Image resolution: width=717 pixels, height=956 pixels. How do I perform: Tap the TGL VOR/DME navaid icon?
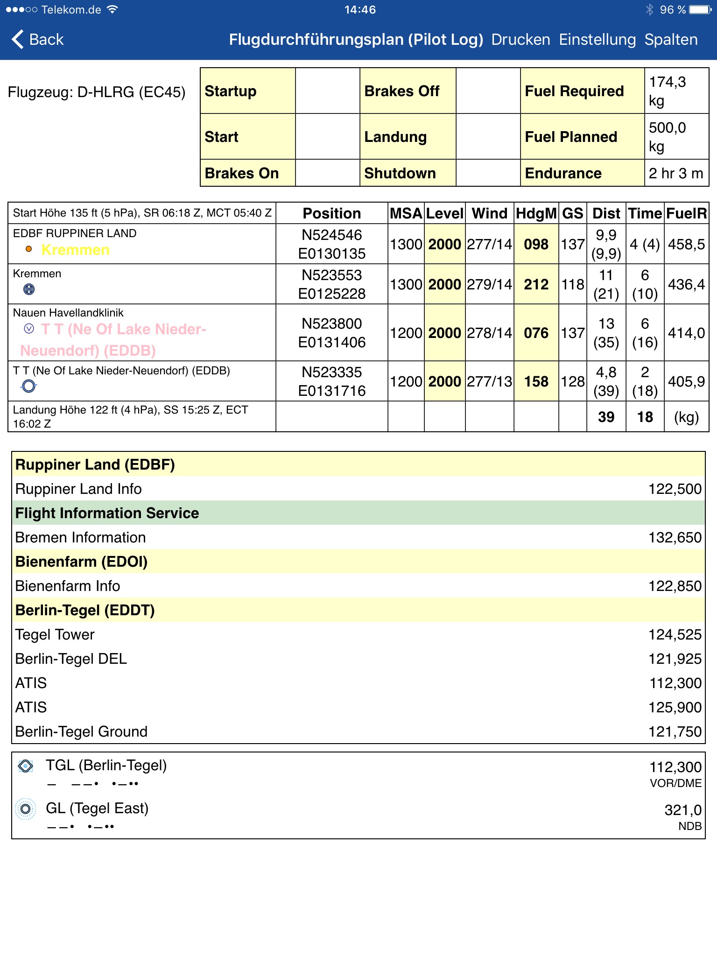(x=26, y=766)
